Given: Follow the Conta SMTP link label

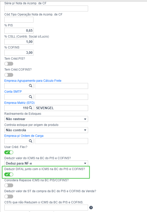Looking at the screenshot, I should pyautogui.click(x=13, y=92).
